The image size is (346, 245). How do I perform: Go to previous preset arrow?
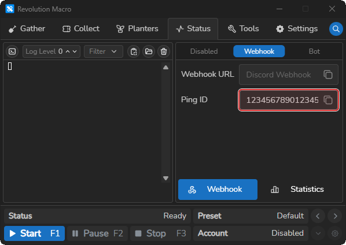[318, 216]
